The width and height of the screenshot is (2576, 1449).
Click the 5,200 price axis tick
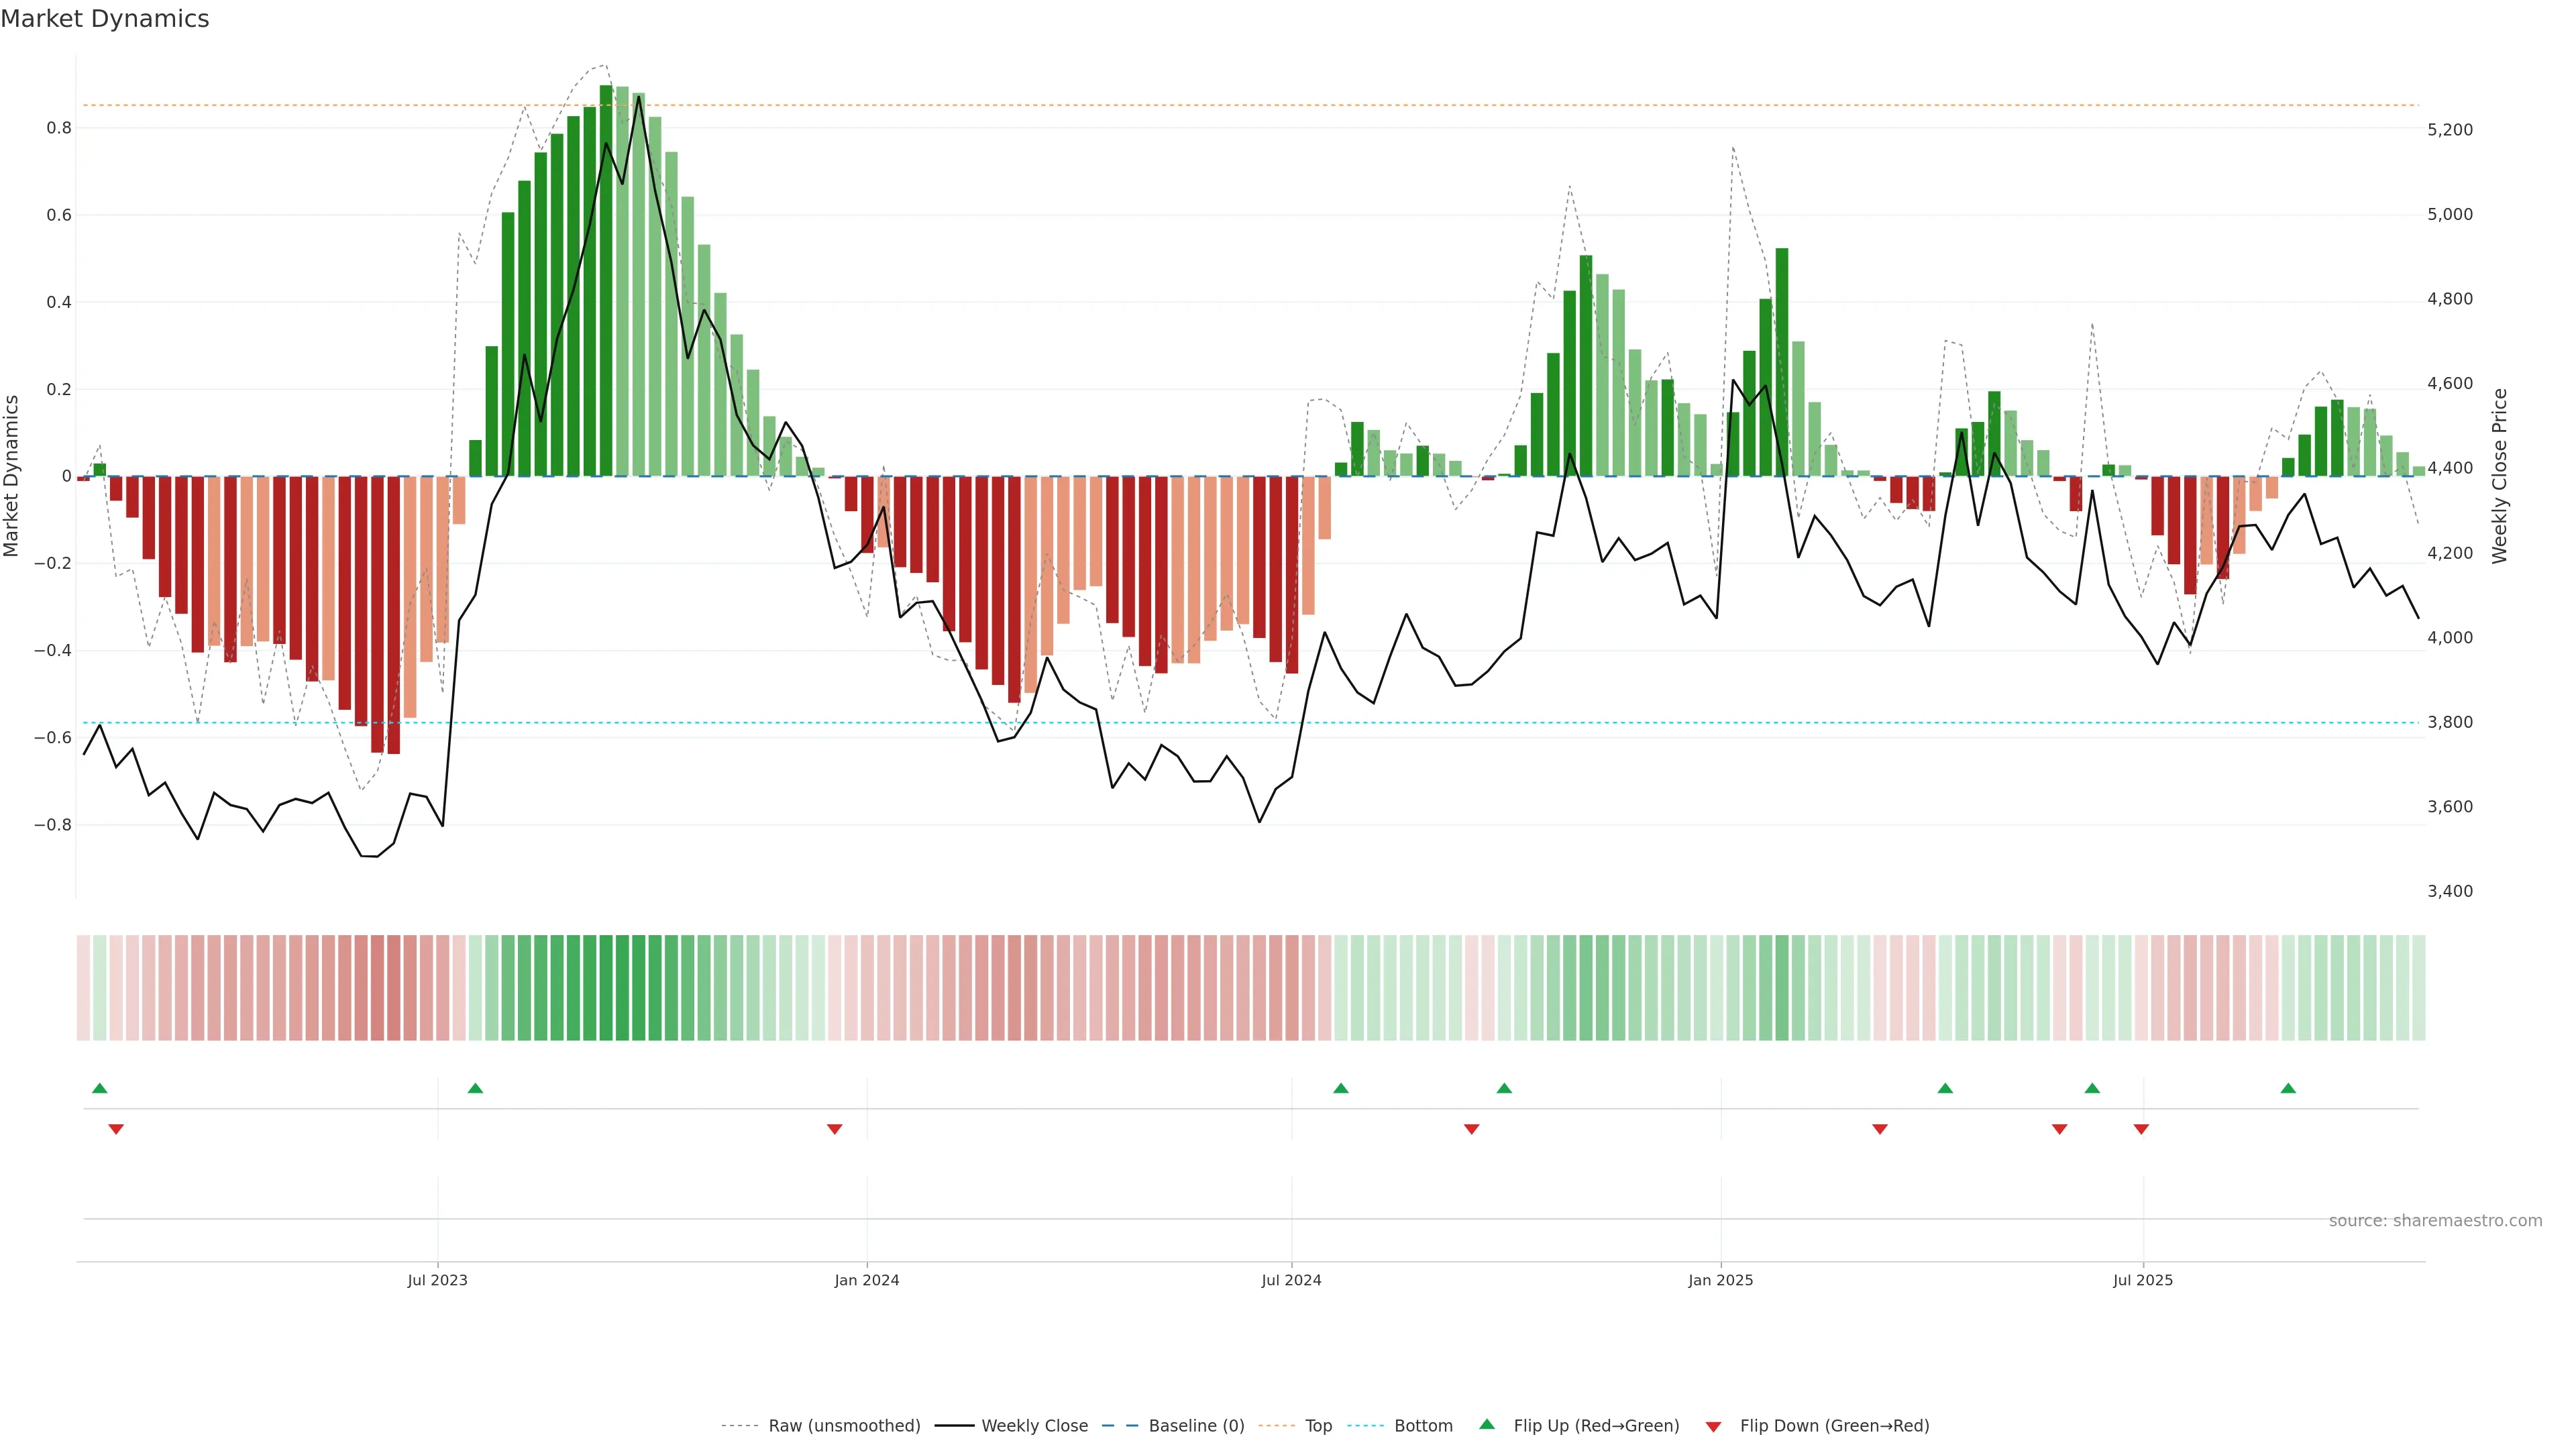pyautogui.click(x=2450, y=130)
